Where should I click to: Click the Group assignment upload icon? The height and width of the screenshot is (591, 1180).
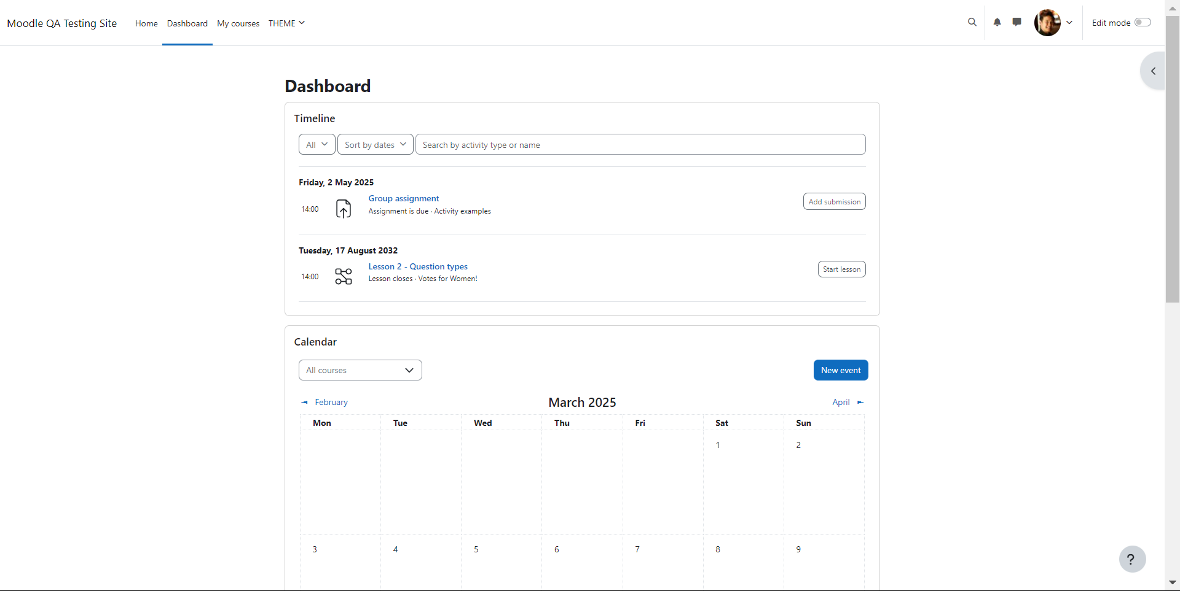click(344, 209)
